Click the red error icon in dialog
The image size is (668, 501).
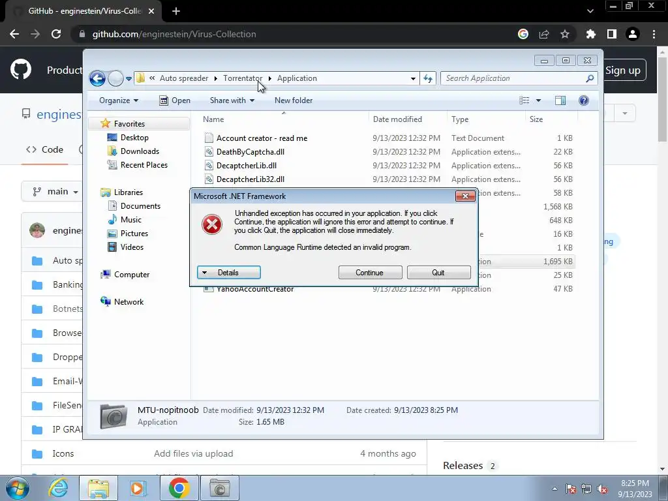pyautogui.click(x=212, y=224)
